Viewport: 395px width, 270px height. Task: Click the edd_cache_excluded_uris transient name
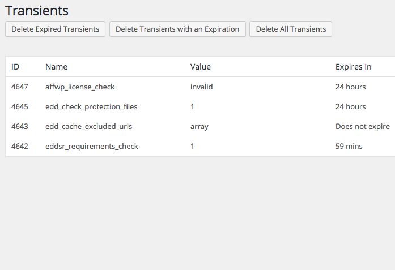(88, 126)
